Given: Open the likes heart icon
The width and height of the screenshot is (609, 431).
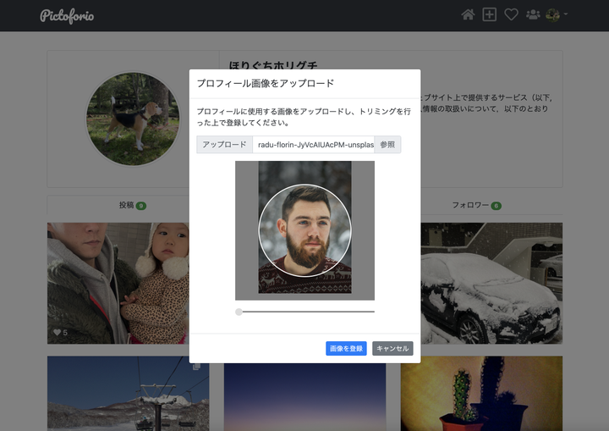Looking at the screenshot, I should tap(511, 14).
